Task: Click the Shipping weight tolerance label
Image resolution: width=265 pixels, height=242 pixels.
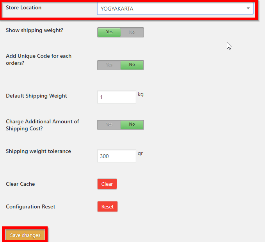Action: [x=38, y=151]
